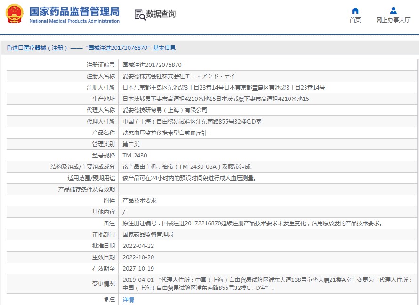
Task: Click 国家药品监督管理局 site title
Action: 74,11
